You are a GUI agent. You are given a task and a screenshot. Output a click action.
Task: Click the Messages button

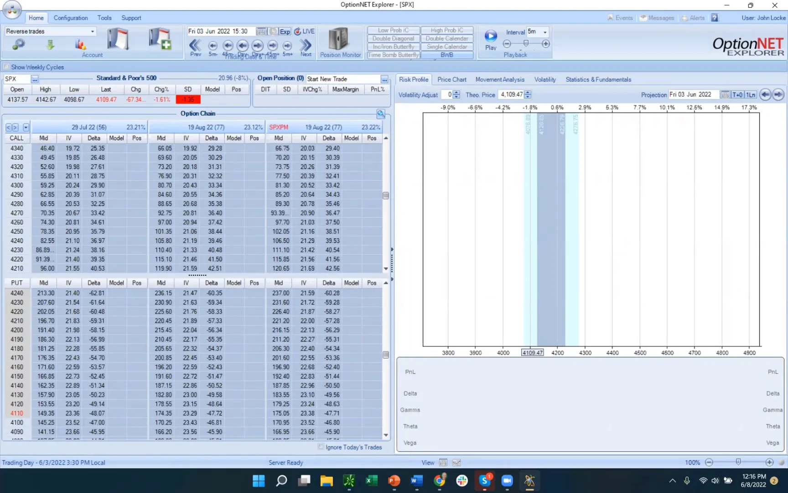point(657,18)
